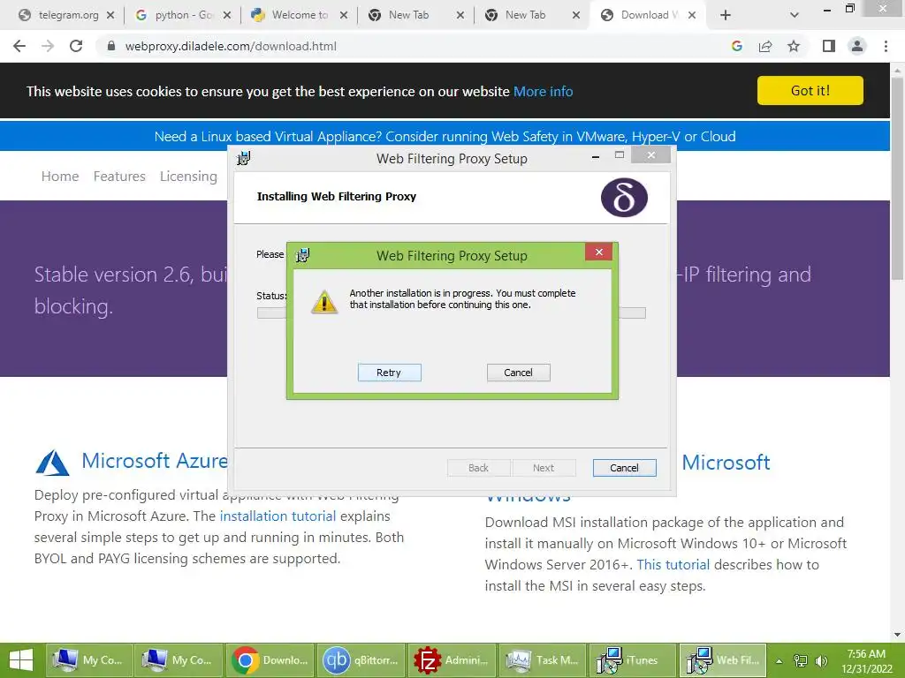
Task: Open the installation tutorial link
Action: click(278, 516)
